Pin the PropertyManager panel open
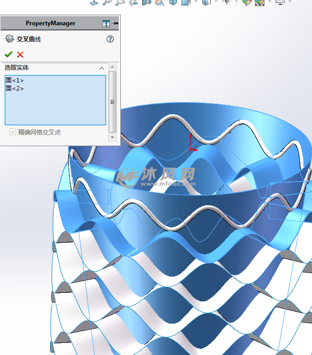 (115, 23)
